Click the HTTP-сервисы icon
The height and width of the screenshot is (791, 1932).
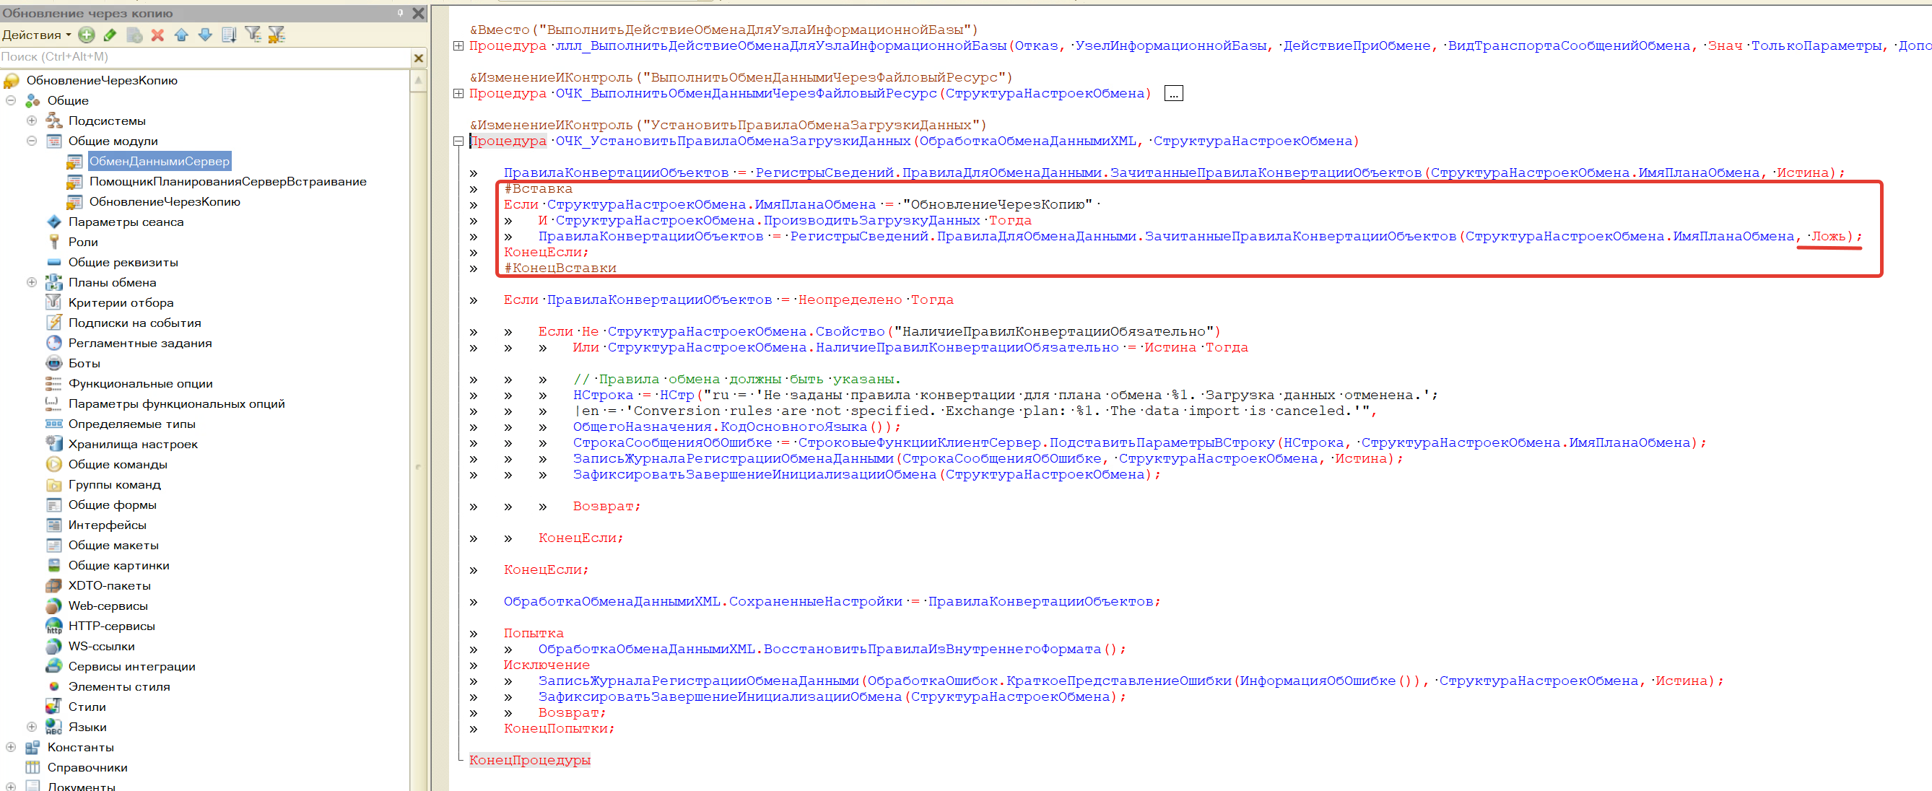(54, 626)
